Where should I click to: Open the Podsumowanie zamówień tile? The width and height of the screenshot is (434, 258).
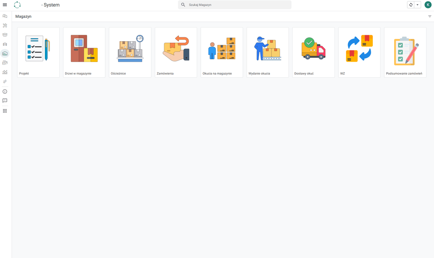click(x=405, y=52)
